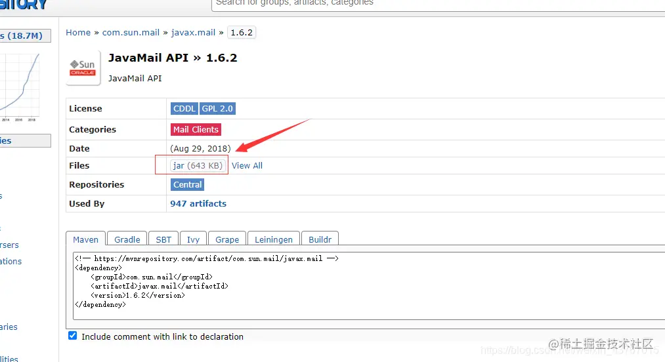Screen dimensions: 665x362
Task: Click the JavaMail API » 1.6.2 heading
Action: (x=173, y=58)
